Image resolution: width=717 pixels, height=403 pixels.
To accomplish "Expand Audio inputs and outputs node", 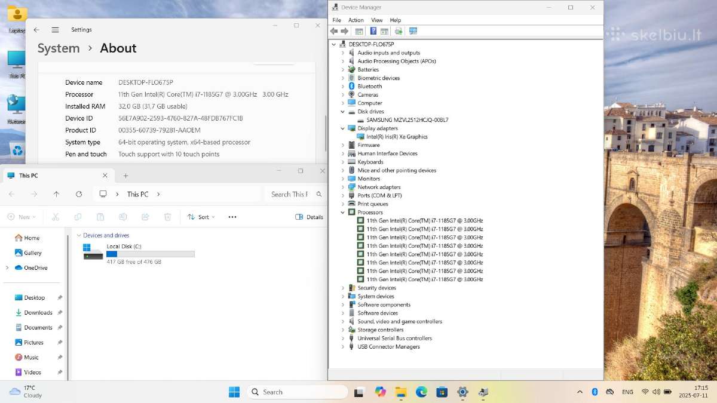I will (x=343, y=53).
